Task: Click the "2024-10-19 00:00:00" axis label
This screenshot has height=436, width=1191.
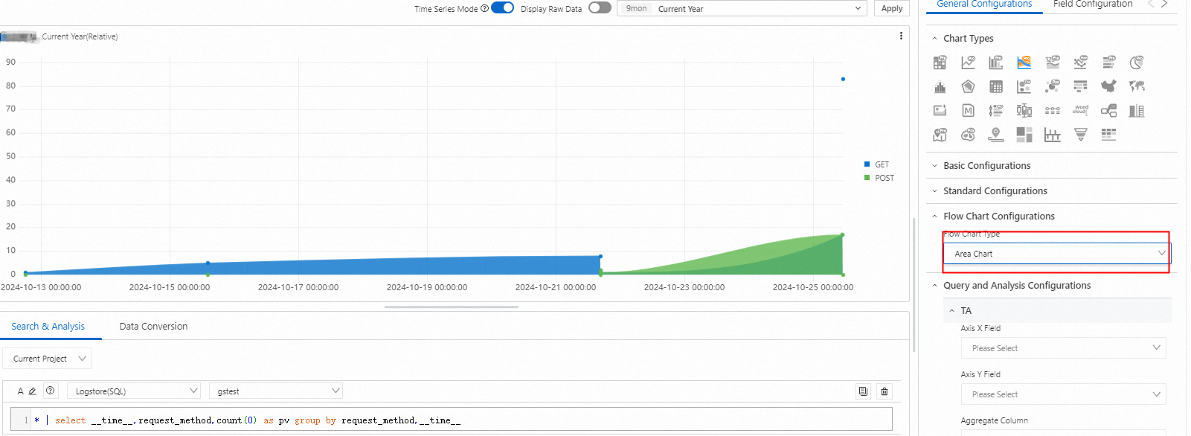Action: 427,287
